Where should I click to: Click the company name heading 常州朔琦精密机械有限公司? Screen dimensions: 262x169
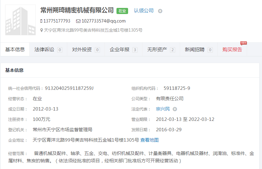point(77,10)
